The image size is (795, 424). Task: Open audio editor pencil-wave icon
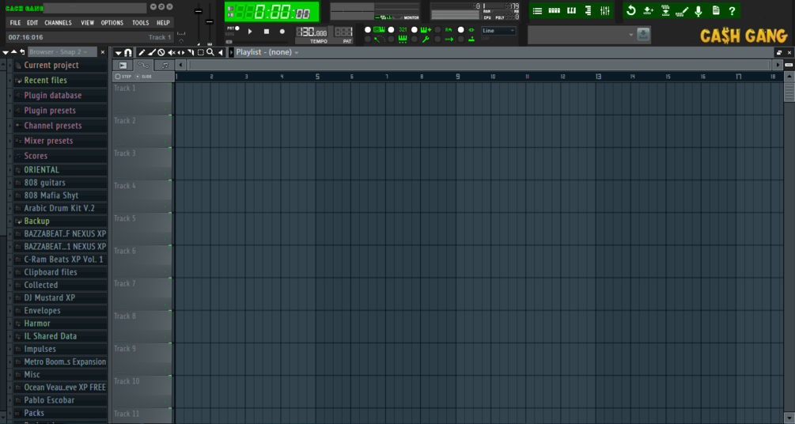682,10
